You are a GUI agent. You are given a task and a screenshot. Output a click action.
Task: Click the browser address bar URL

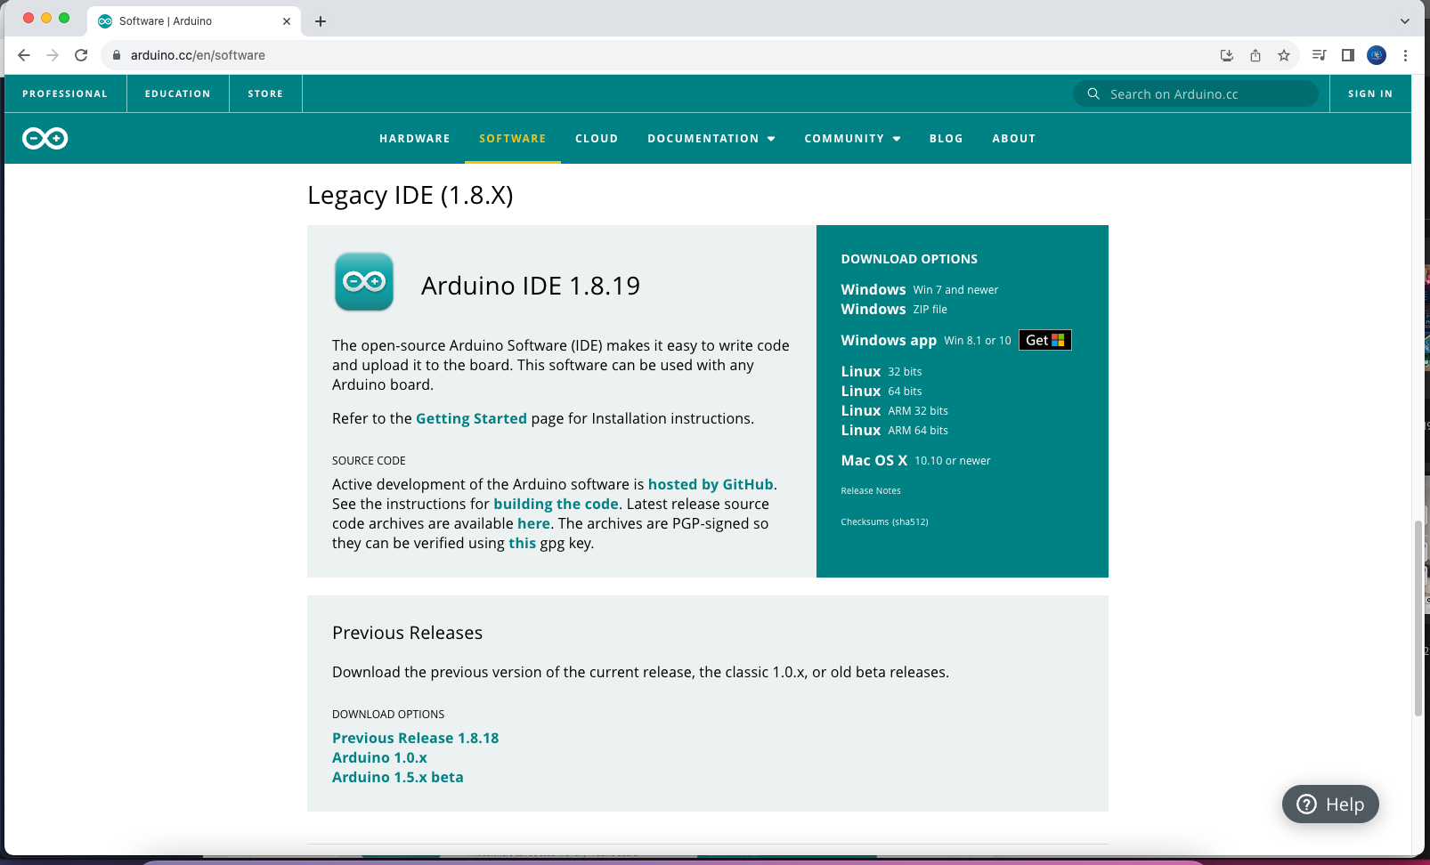(198, 55)
